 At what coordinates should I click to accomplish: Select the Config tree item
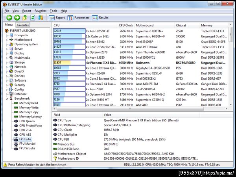pos(19,89)
